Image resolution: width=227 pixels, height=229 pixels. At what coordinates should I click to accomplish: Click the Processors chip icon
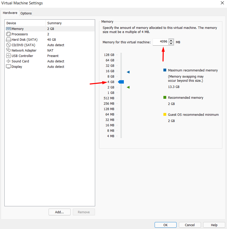[8, 34]
